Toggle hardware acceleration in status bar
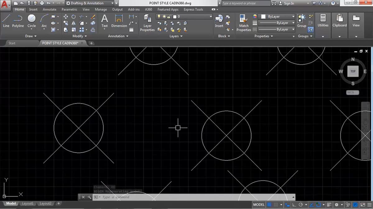Image resolution: width=373 pixels, height=209 pixels. [x=355, y=205]
